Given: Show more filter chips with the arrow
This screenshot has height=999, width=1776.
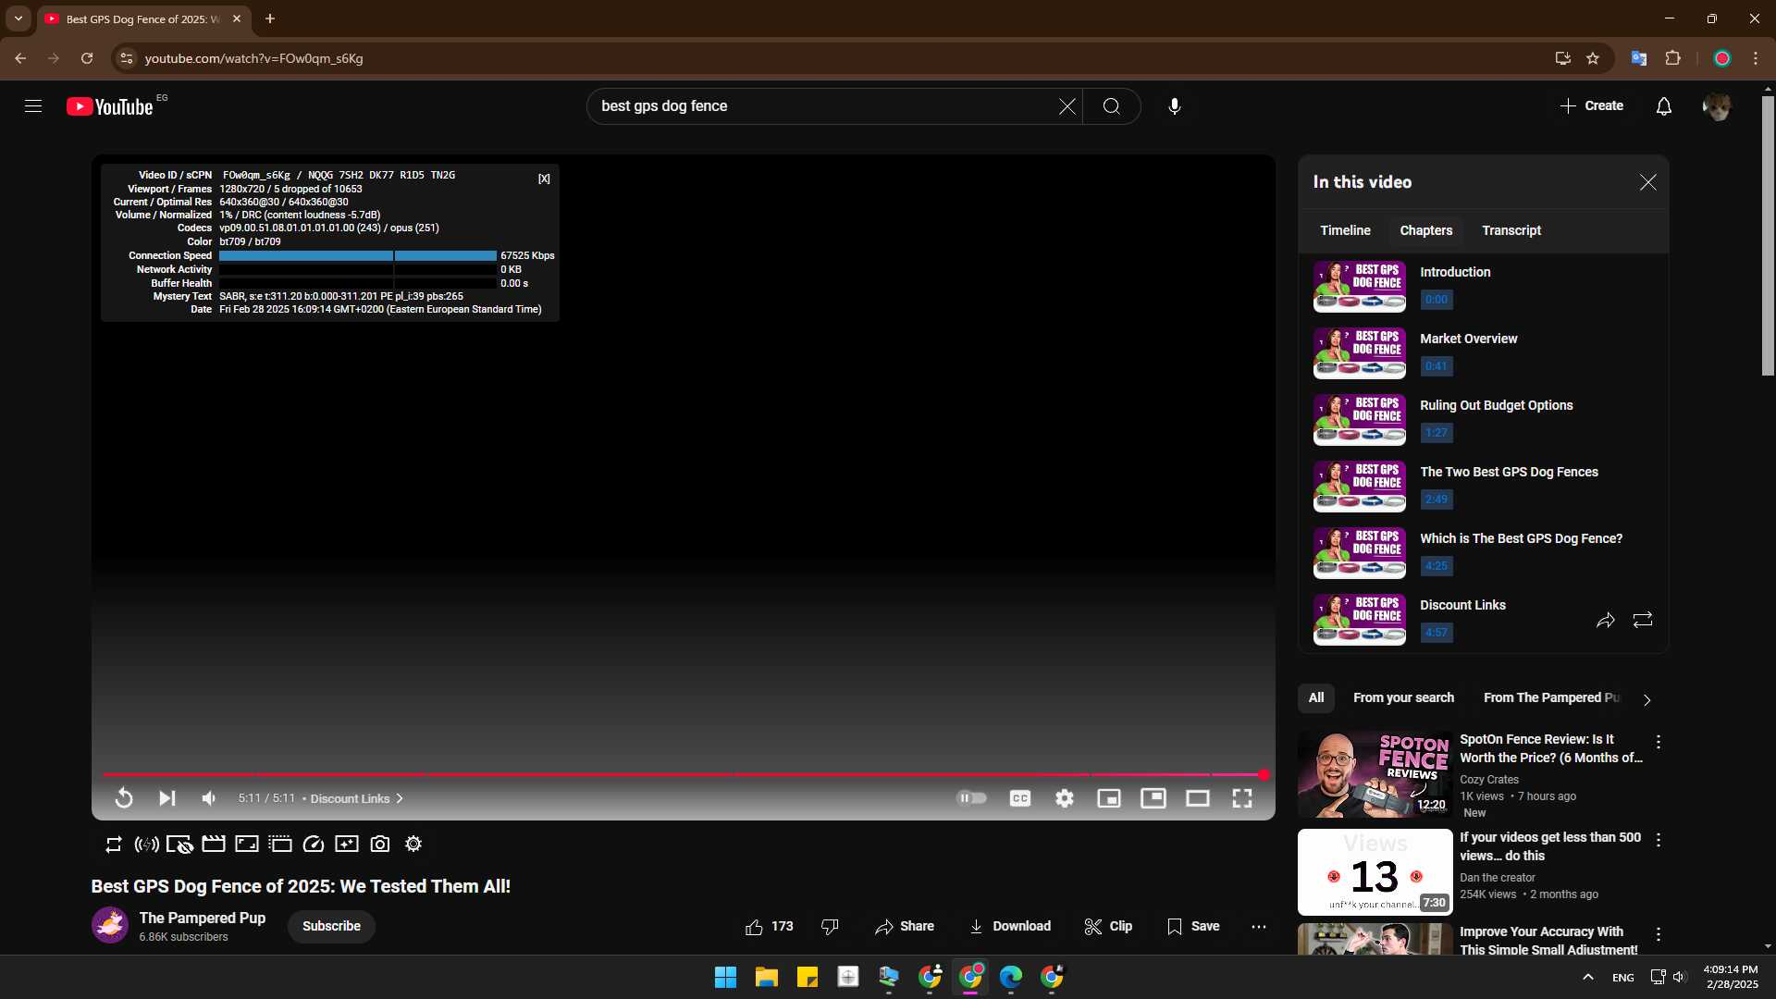Looking at the screenshot, I should point(1646,700).
